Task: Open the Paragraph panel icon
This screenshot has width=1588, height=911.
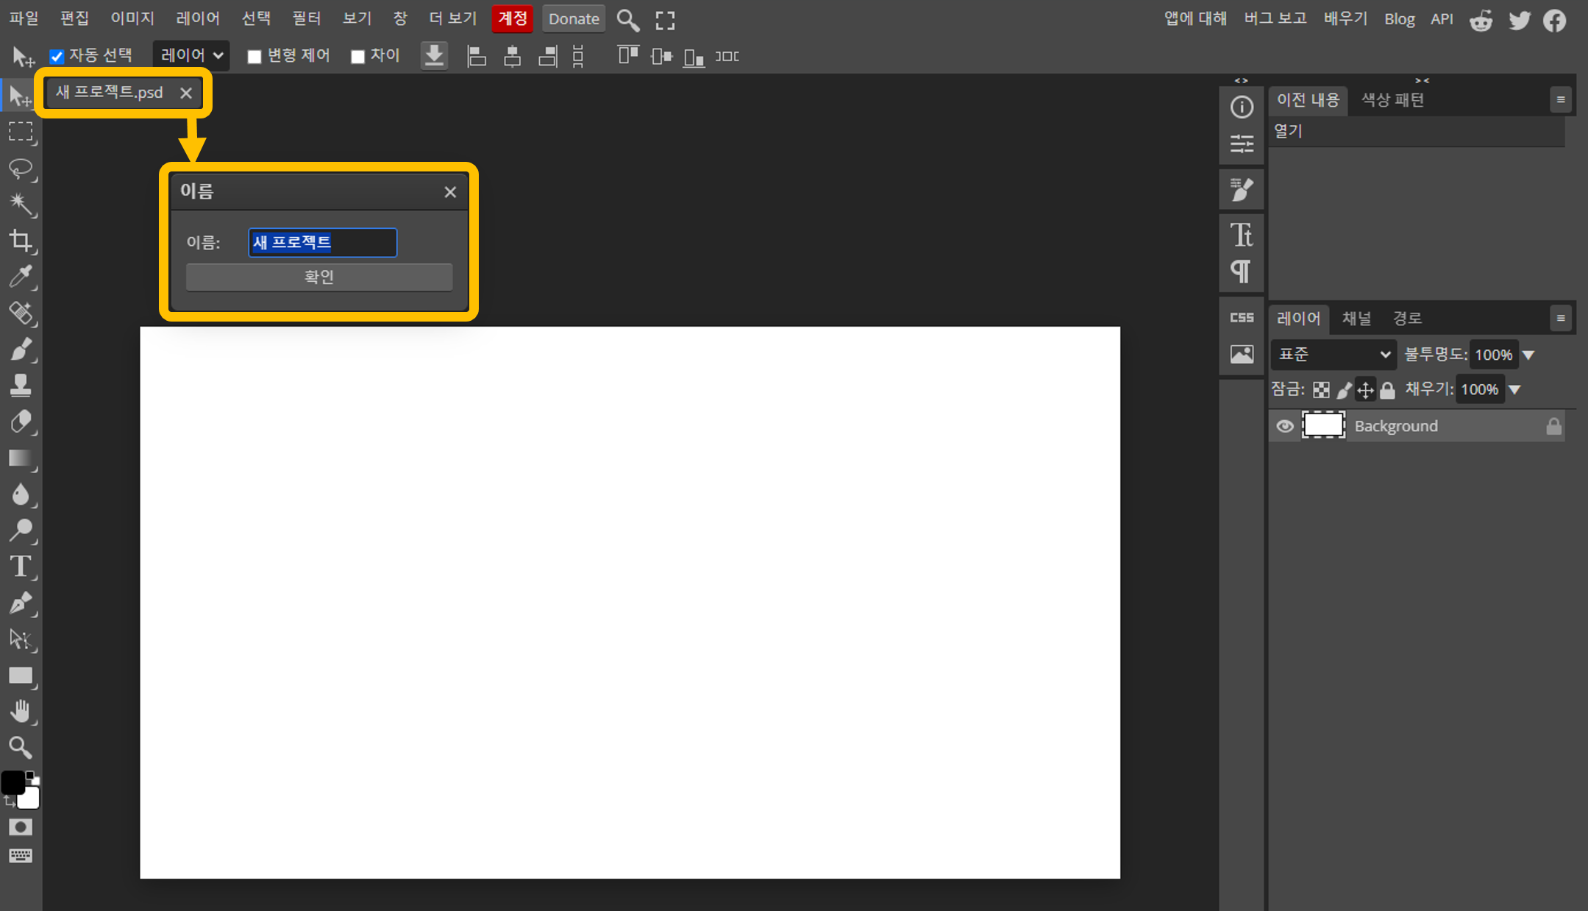Action: tap(1242, 272)
